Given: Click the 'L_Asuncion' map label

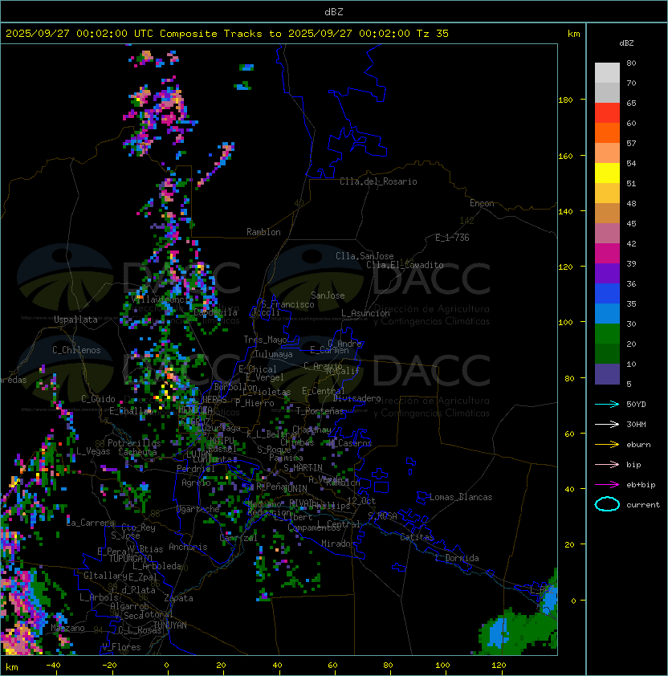Looking at the screenshot, I should (x=365, y=313).
